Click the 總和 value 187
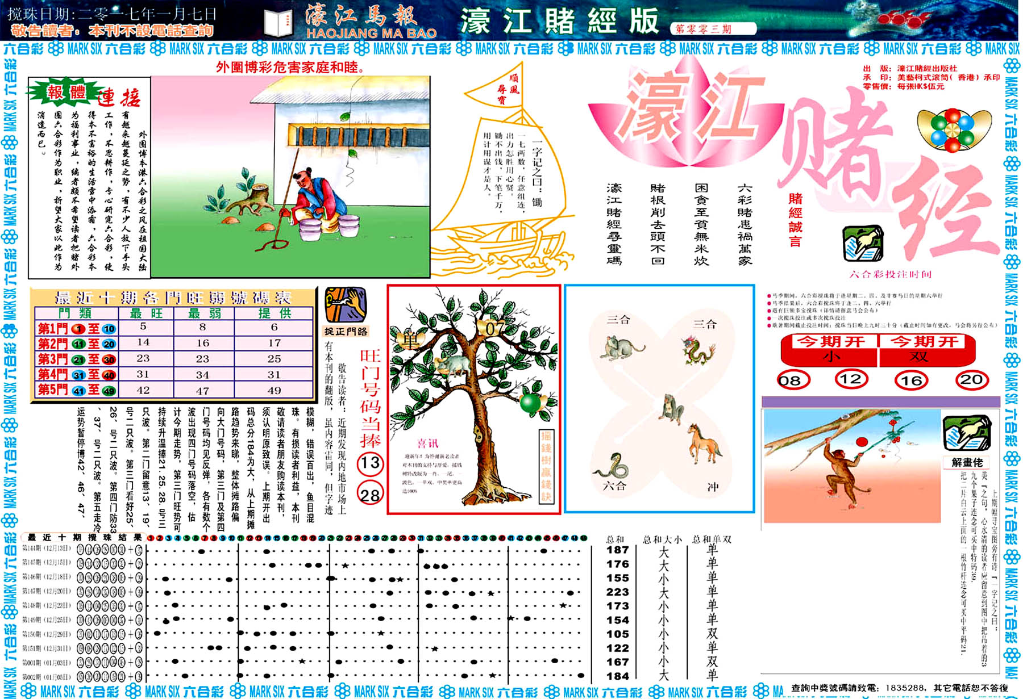This screenshot has height=699, width=1023. click(617, 550)
